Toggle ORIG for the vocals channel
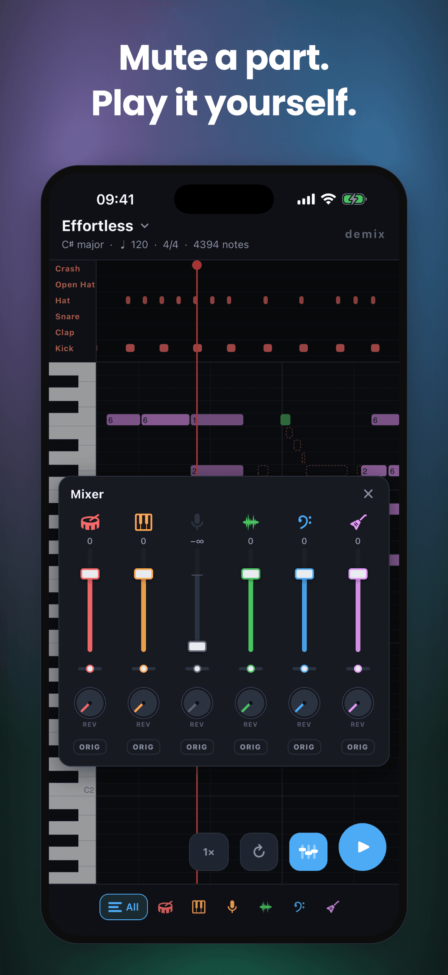Viewport: 448px width, 975px height. [197, 747]
